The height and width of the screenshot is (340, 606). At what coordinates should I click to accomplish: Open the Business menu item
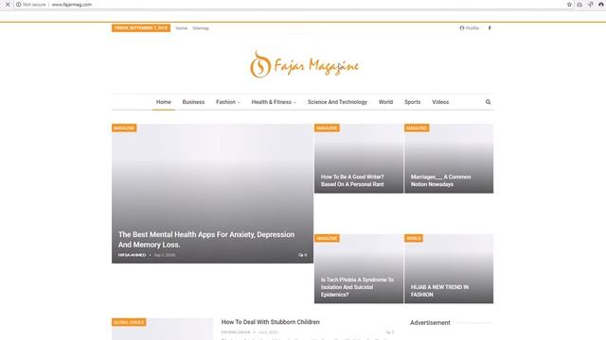point(193,102)
